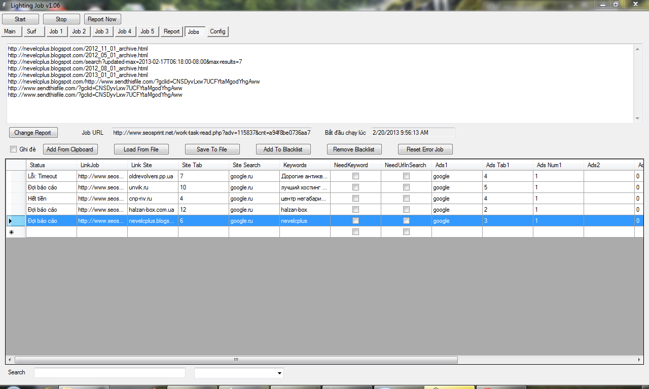Click the grid scrollbar right arrow
The height and width of the screenshot is (389, 649).
click(x=639, y=360)
